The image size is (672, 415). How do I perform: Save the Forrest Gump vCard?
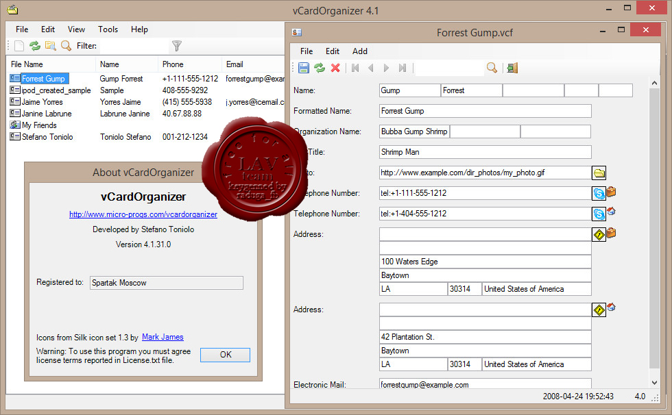(x=304, y=68)
